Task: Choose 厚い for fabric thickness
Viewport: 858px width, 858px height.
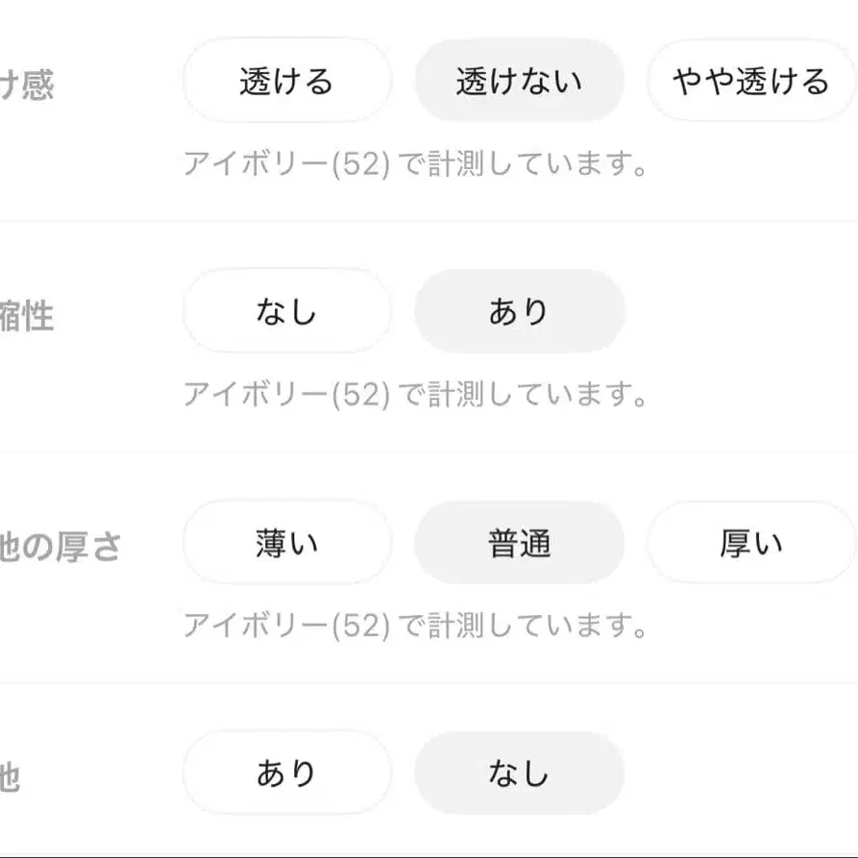Action: 749,542
